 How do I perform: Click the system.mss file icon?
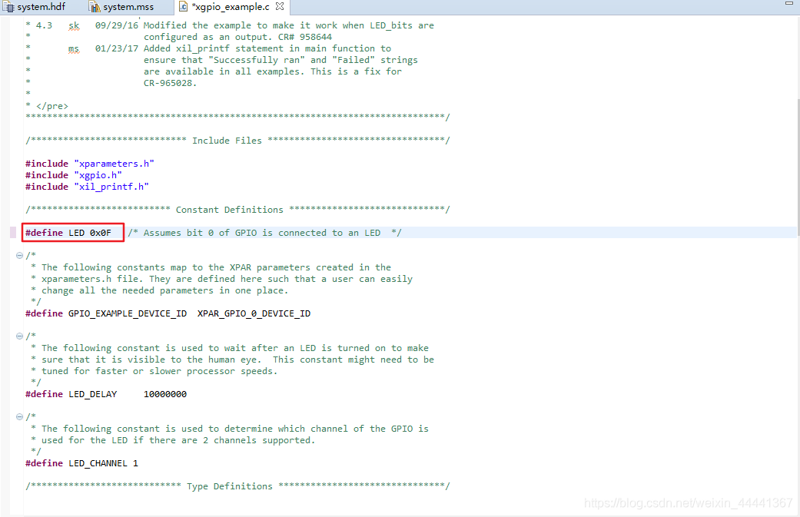coord(95,7)
